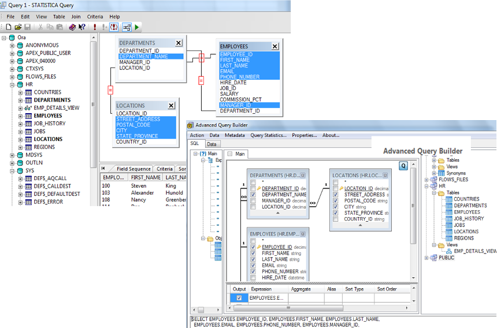Toggle the red exclamation in parentheses icon
The width and height of the screenshot is (497, 328).
coord(114,27)
